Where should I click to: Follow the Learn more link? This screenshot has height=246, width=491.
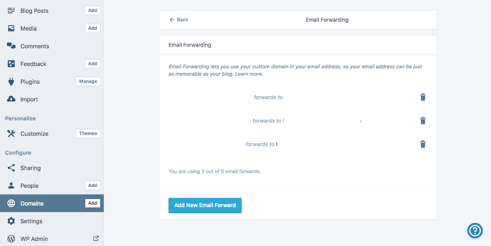249,74
